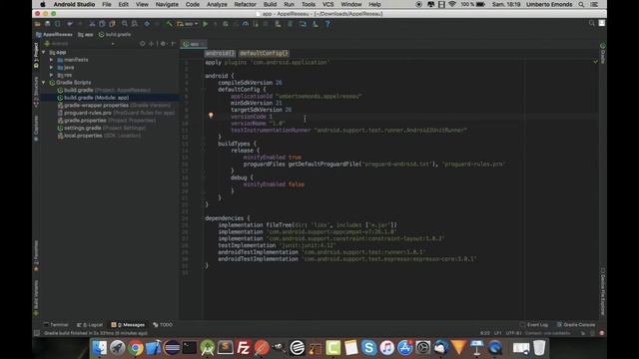Screen dimensions: 639x359
Task: Click the Find magnifier toolbar icon
Action: (125, 24)
